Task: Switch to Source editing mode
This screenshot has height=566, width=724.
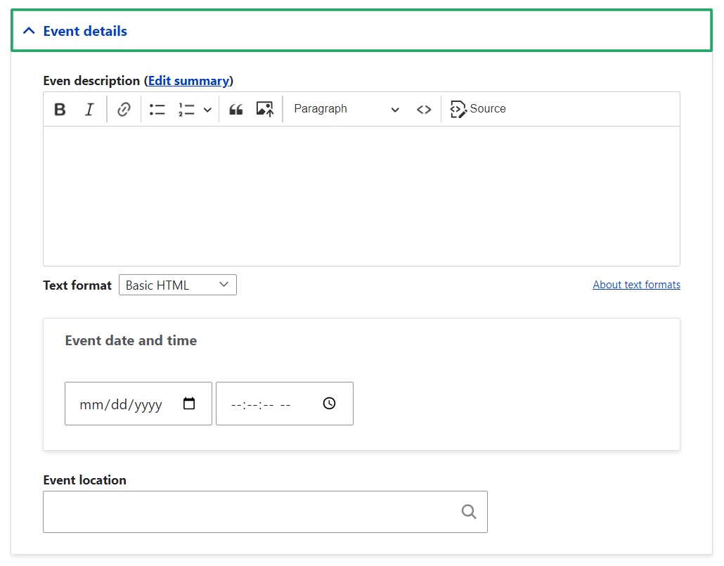Action: [477, 109]
